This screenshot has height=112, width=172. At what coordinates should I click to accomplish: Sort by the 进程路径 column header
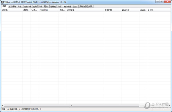85,10
